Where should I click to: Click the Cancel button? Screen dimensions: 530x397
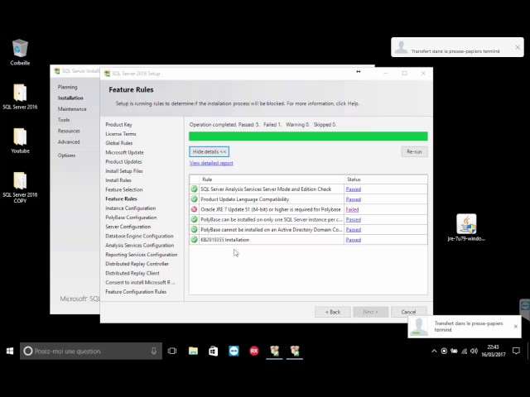pyautogui.click(x=408, y=312)
